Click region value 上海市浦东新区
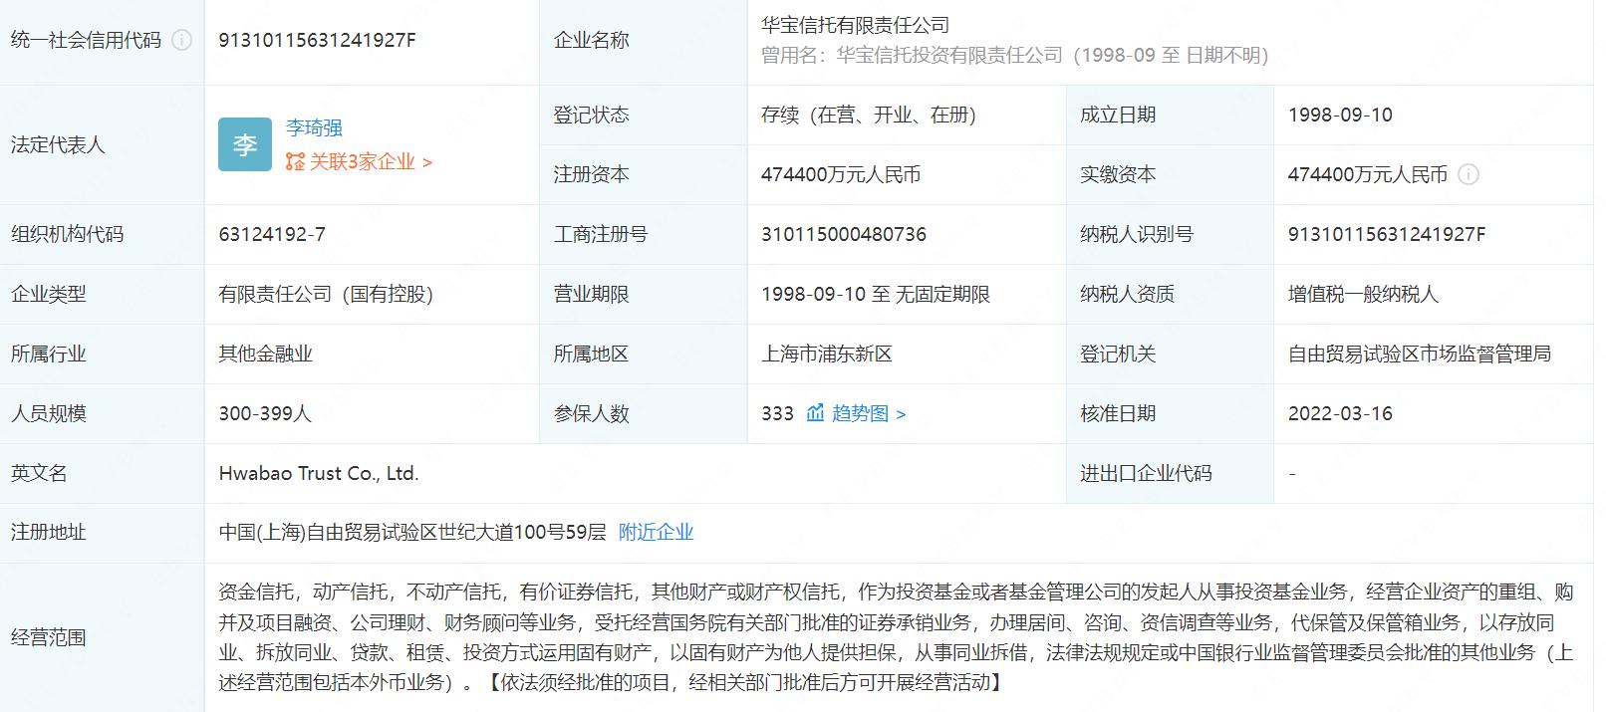Viewport: 1606px width, 712px height. click(827, 354)
